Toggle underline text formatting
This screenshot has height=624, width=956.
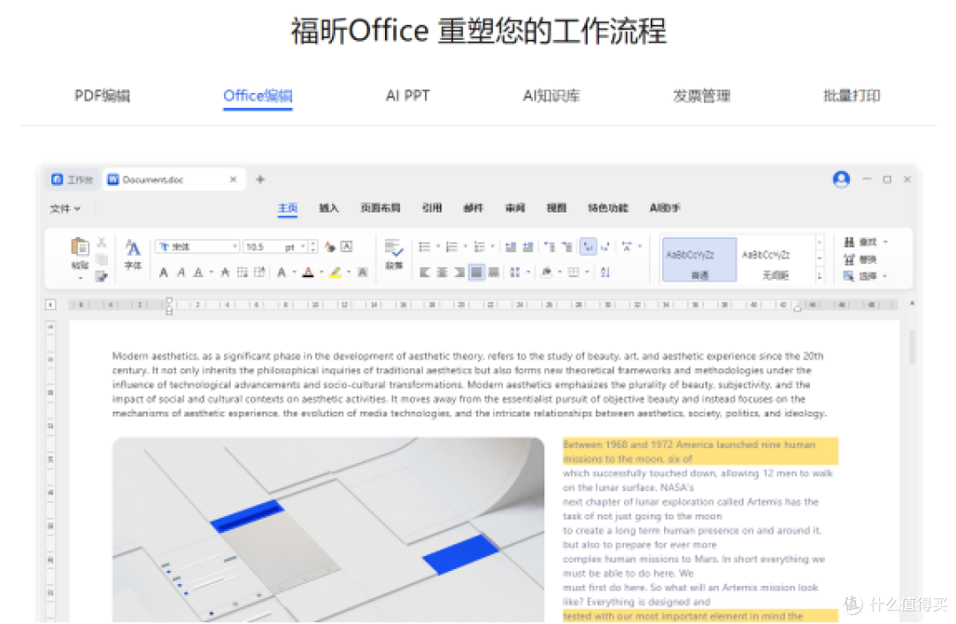click(198, 273)
